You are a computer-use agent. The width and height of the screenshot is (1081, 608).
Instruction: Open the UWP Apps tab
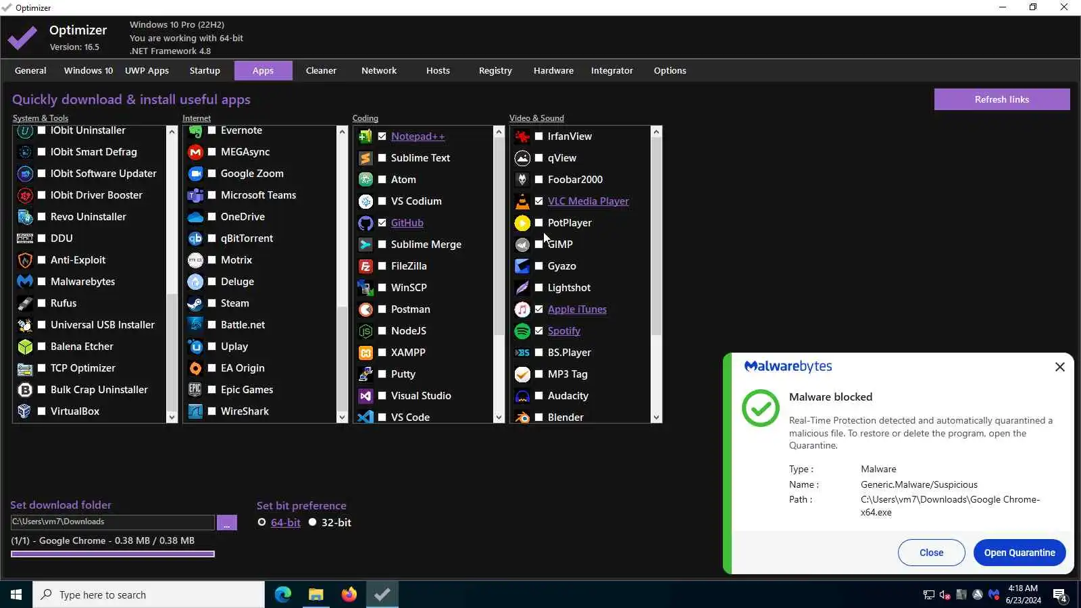point(147,70)
